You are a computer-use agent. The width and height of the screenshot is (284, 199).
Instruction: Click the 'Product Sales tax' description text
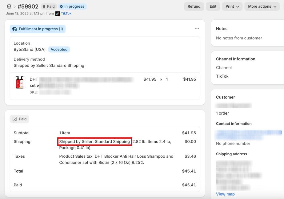pyautogui.click(x=116, y=160)
